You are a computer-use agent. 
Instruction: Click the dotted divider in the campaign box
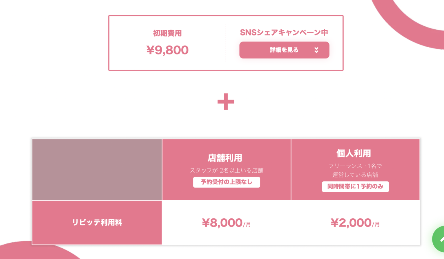pos(226,43)
